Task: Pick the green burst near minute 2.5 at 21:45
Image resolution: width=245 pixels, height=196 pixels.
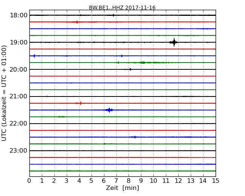Action: pyautogui.click(x=61, y=117)
